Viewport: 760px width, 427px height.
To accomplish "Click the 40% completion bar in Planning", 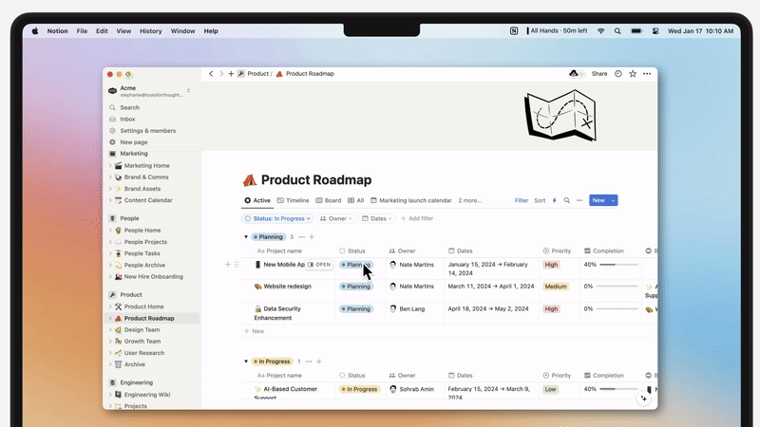I will (620, 265).
